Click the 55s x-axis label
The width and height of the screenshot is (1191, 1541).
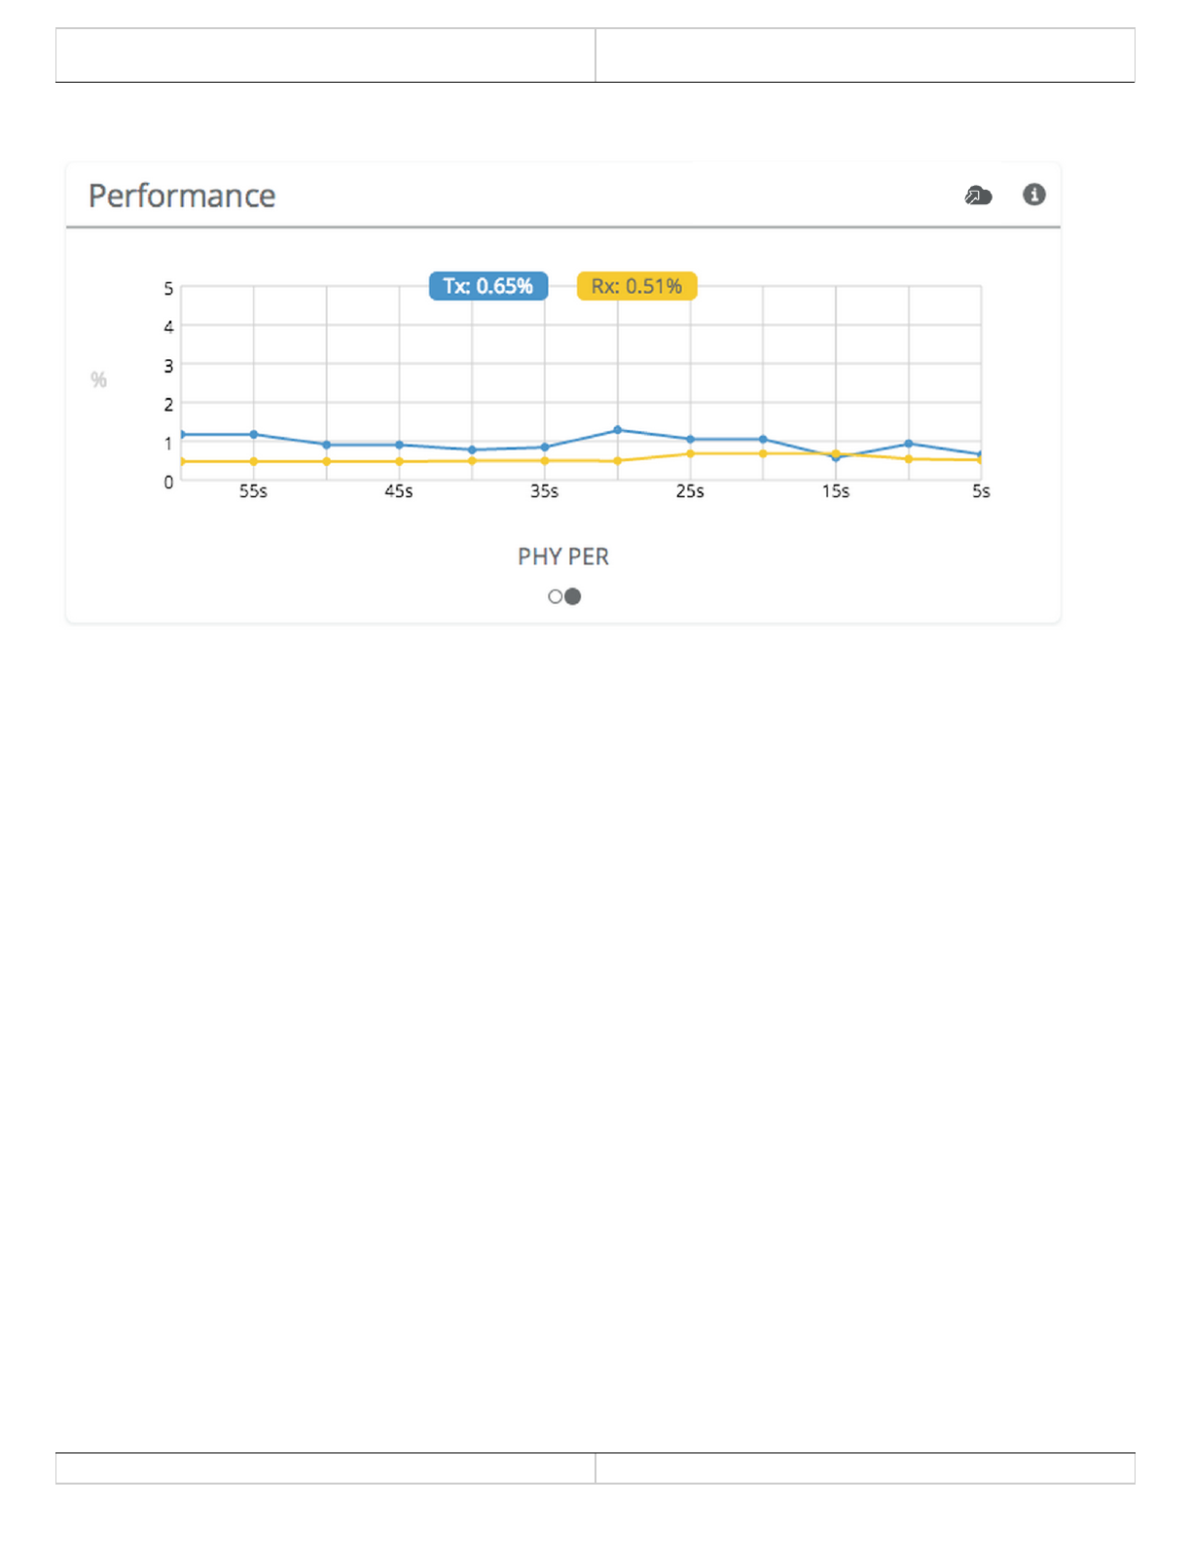[x=253, y=491]
